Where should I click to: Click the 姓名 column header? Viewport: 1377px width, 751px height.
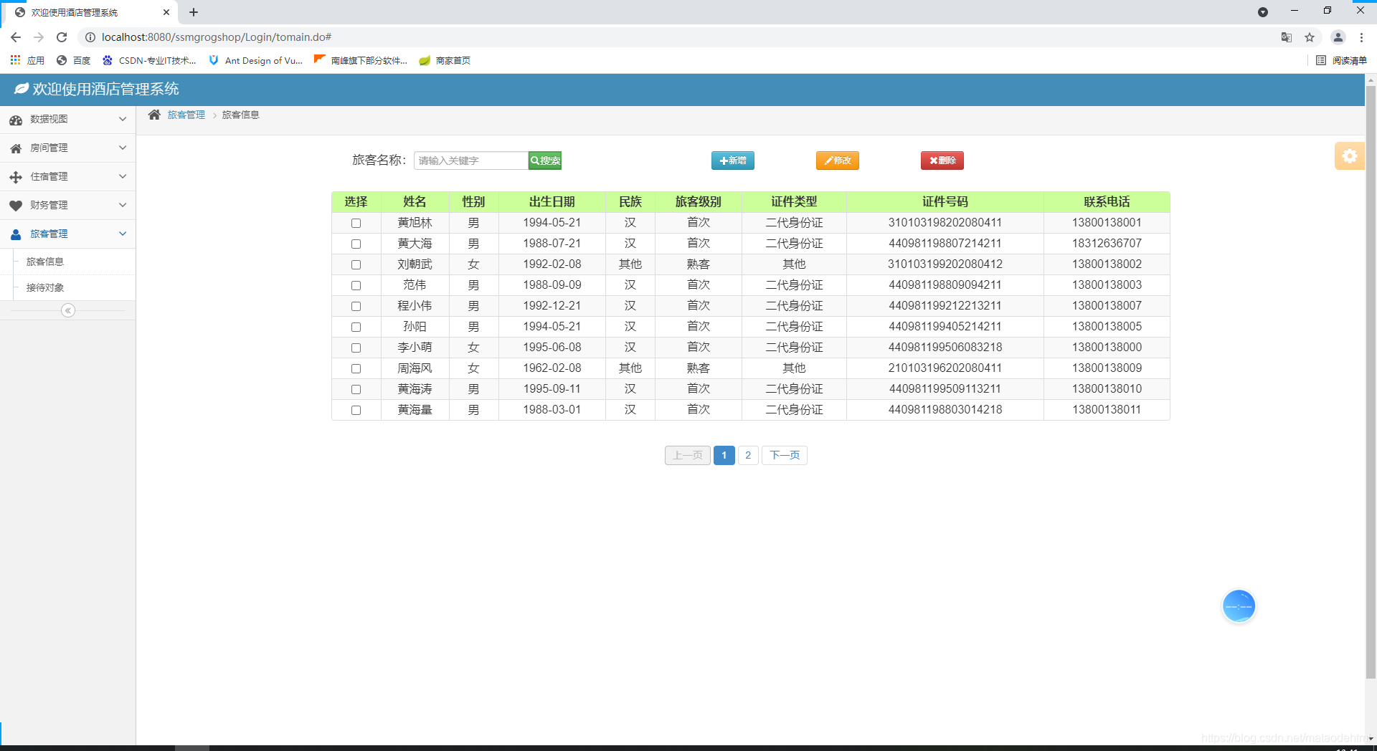415,202
